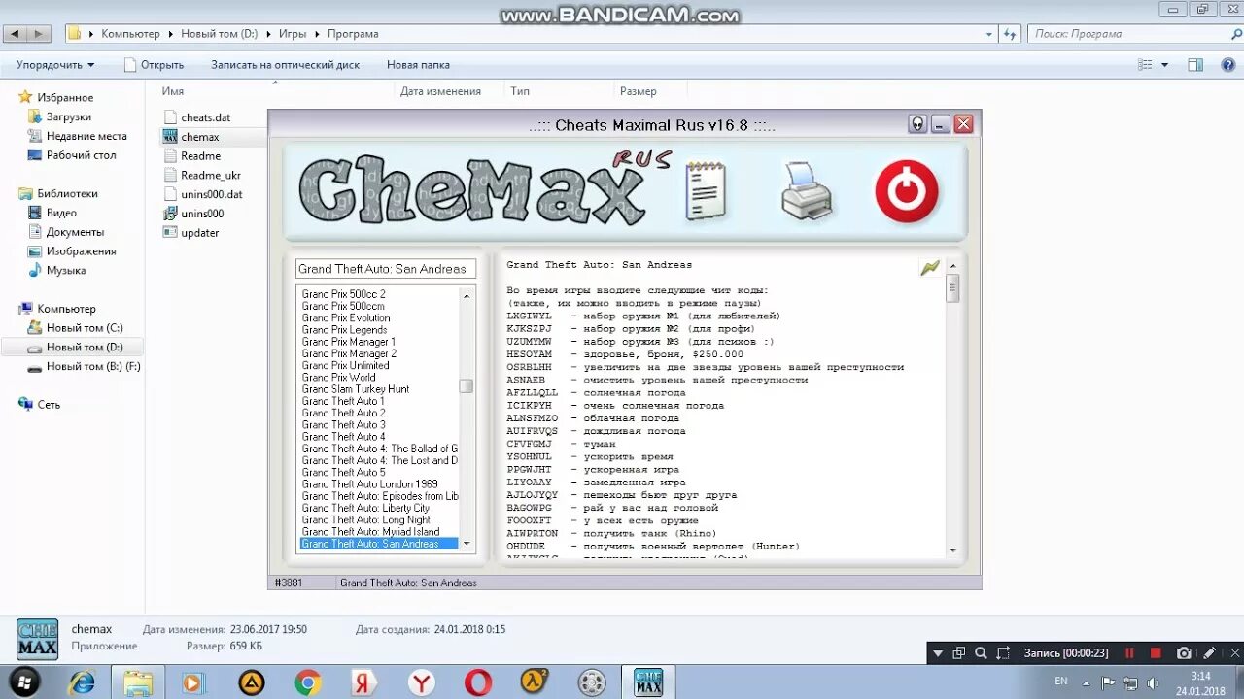The height and width of the screenshot is (699, 1244).
Task: Toggle the Explorer preview pane icon
Action: [1195, 65]
